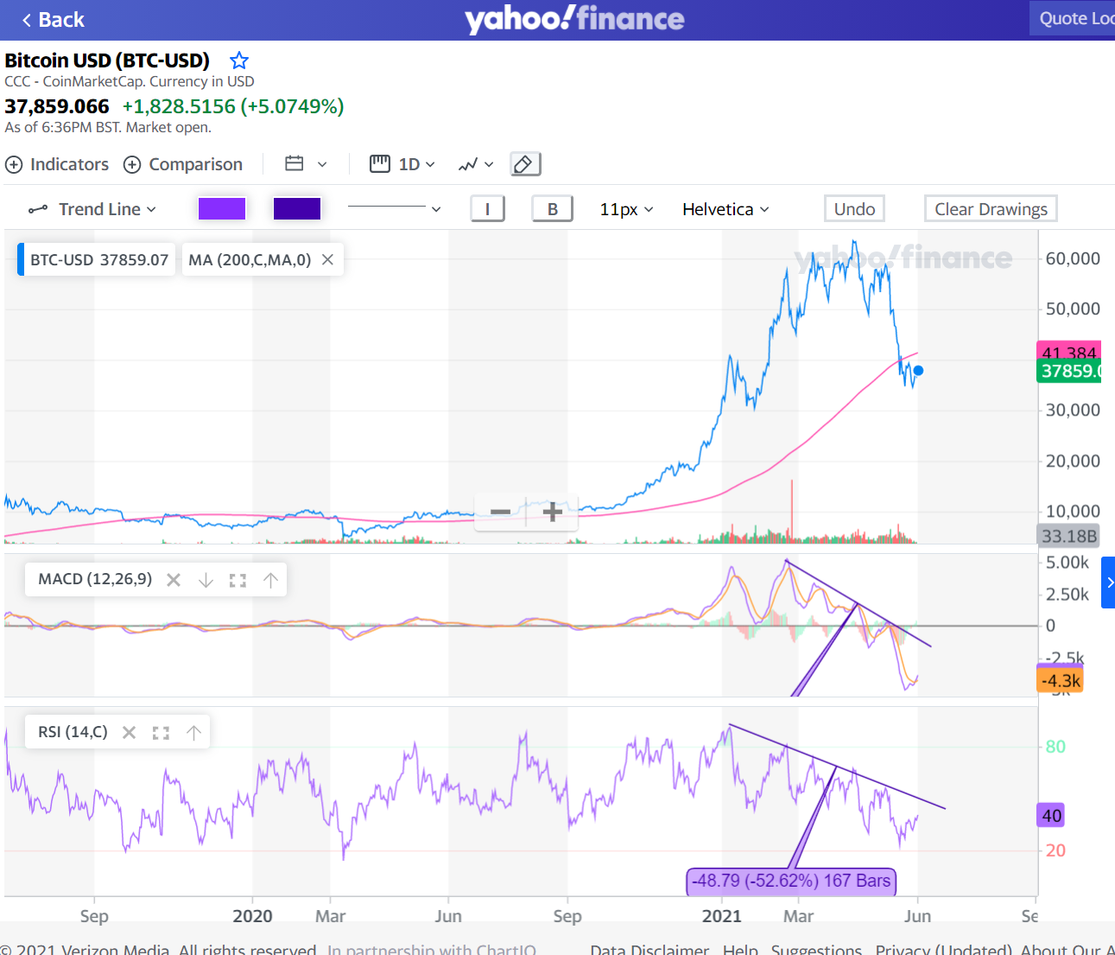Viewport: 1115px width, 955px height.
Task: Expand the date range dropdown chevron
Action: 322,164
